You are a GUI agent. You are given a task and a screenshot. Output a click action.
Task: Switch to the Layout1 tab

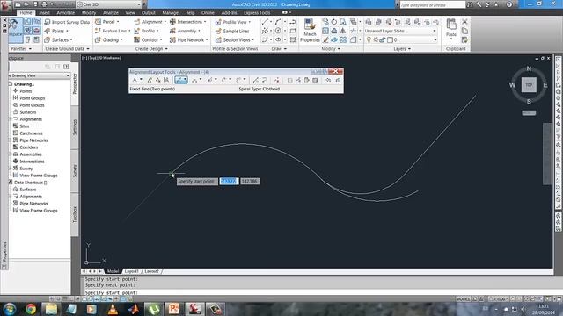(131, 271)
